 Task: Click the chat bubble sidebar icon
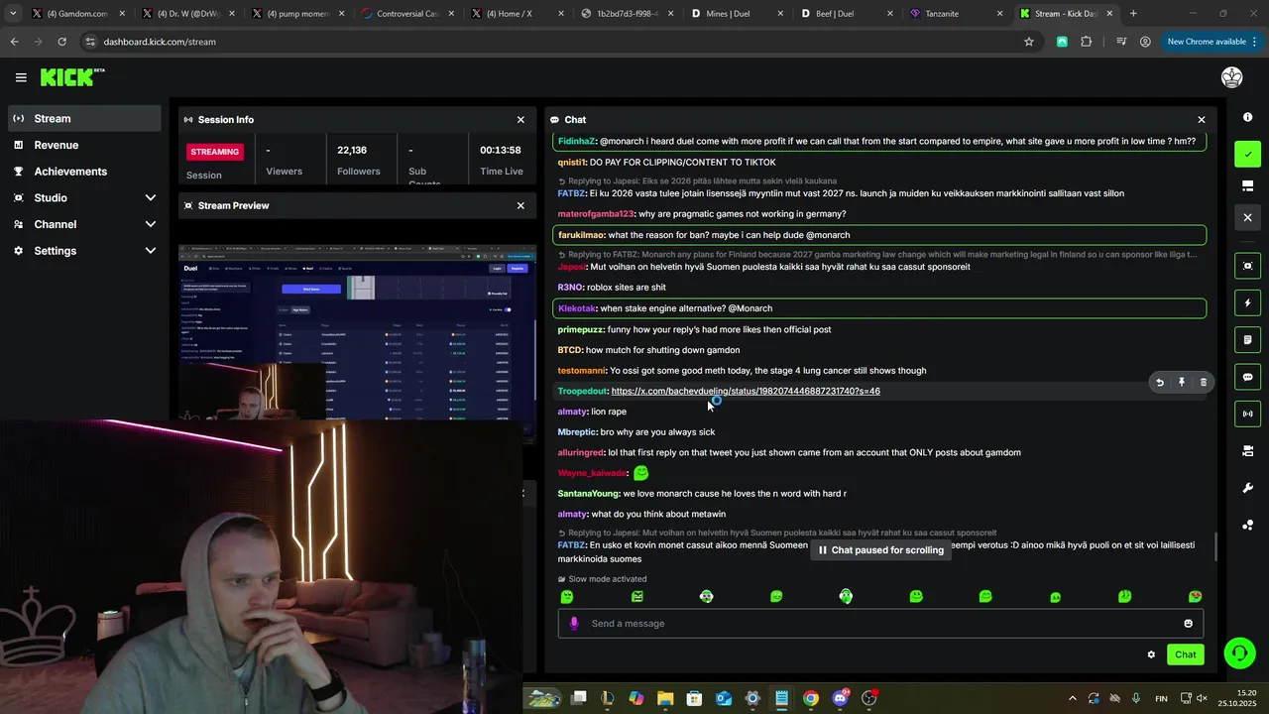(1247, 377)
